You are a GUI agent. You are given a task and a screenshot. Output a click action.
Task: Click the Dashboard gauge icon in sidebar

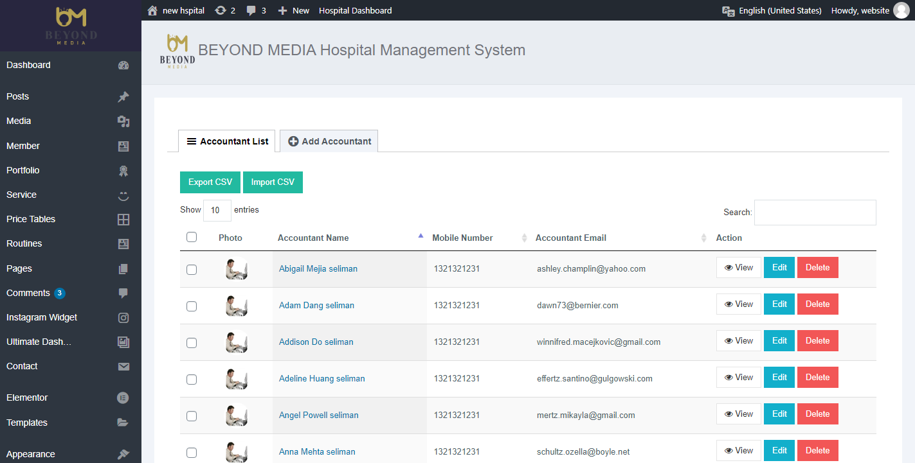(x=123, y=65)
